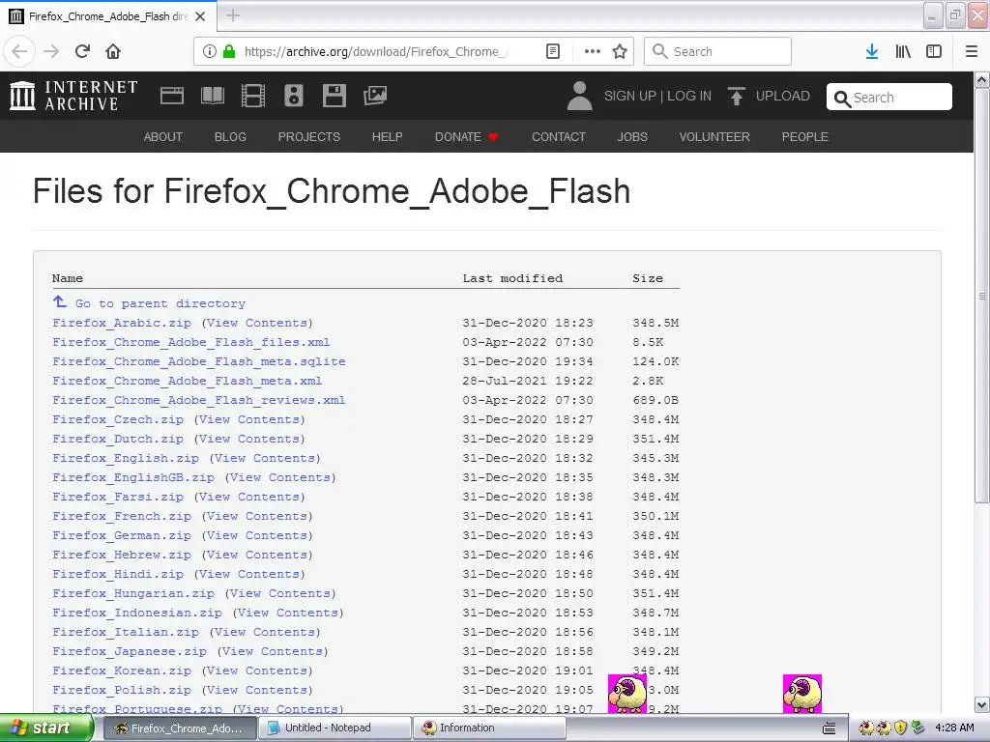Image resolution: width=990 pixels, height=742 pixels.
Task: Click the go to parent directory arrow
Action: [59, 301]
